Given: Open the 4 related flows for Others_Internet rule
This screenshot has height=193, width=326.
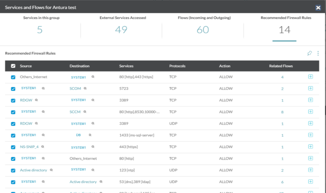Looking at the screenshot, I should click(282, 77).
